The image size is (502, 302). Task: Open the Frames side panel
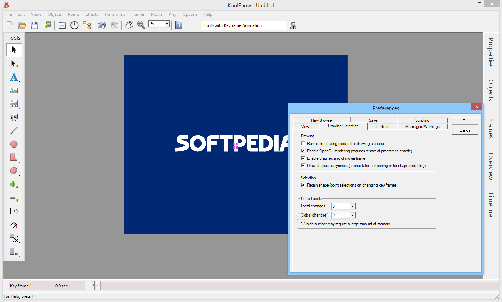click(491, 128)
